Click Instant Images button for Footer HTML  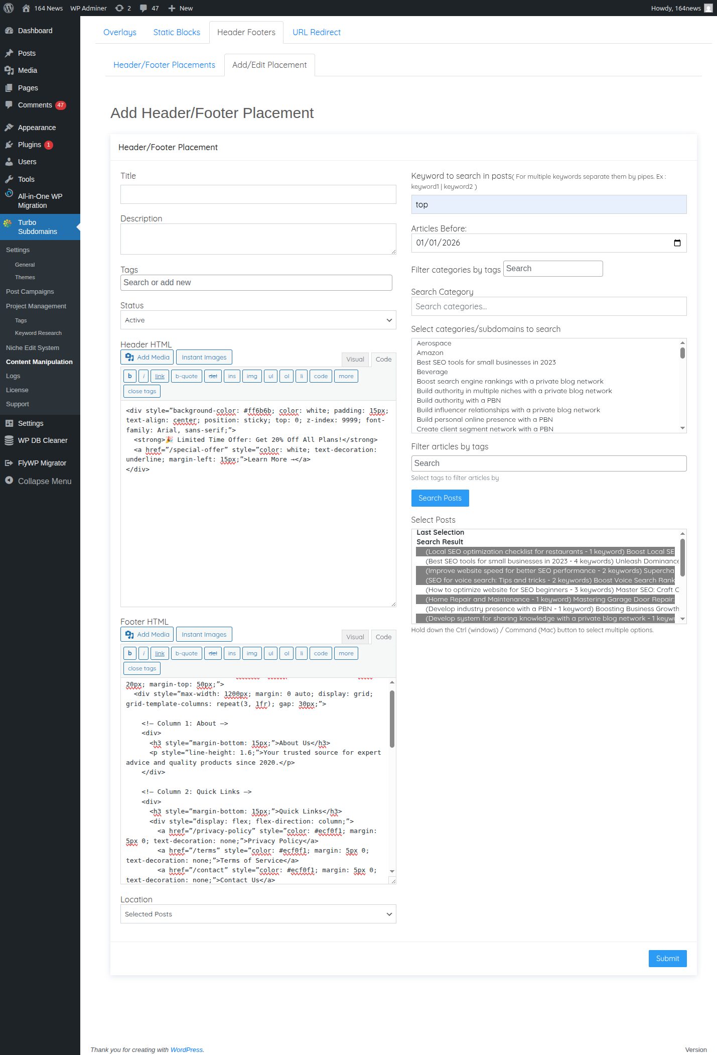[x=204, y=634]
